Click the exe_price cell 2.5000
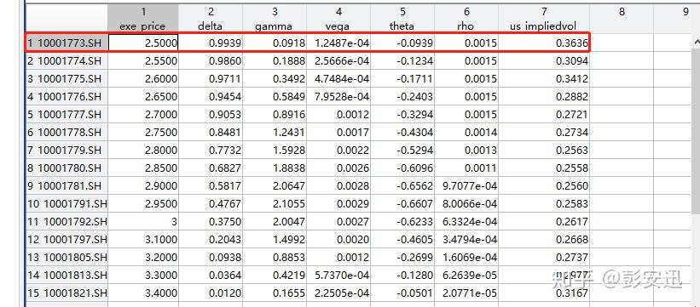The width and height of the screenshot is (700, 307). point(143,43)
